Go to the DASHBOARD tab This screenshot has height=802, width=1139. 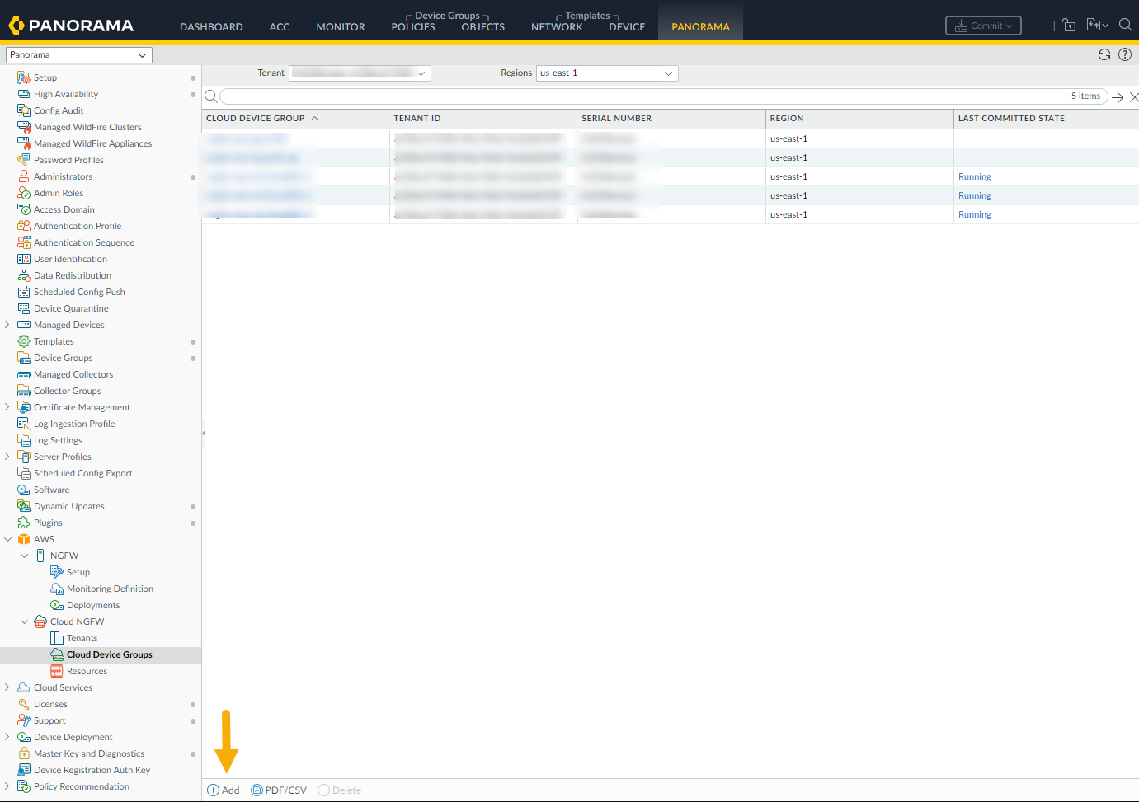211,26
